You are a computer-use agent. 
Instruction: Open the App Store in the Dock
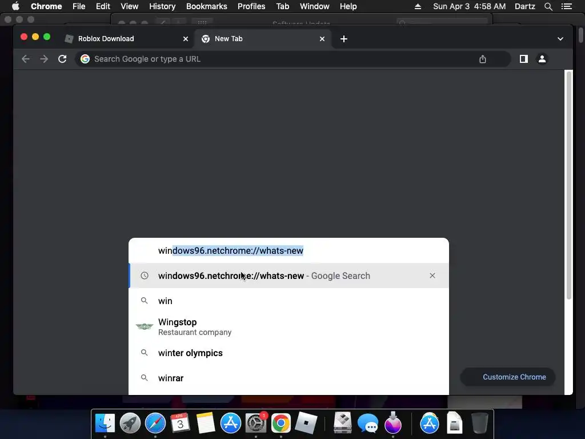coord(231,423)
